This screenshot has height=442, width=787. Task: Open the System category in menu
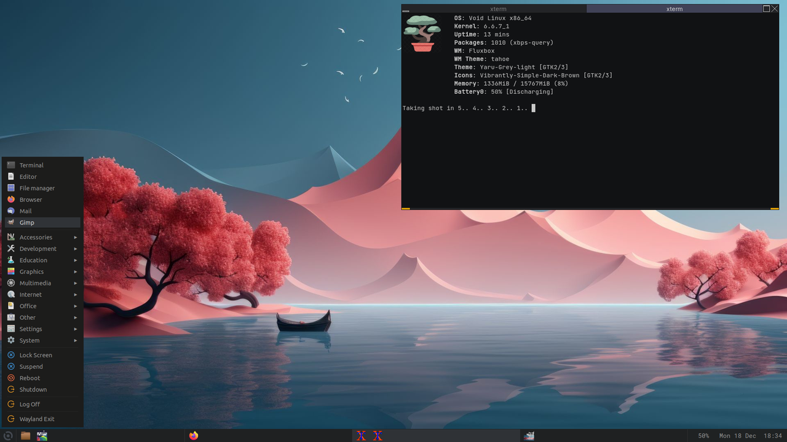42,340
